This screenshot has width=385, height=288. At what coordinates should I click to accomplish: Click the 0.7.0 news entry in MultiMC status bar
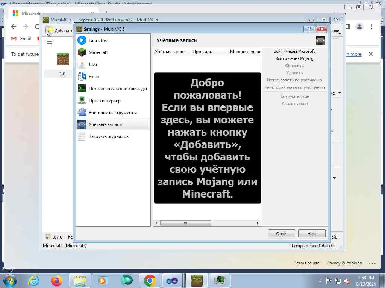coord(59,237)
